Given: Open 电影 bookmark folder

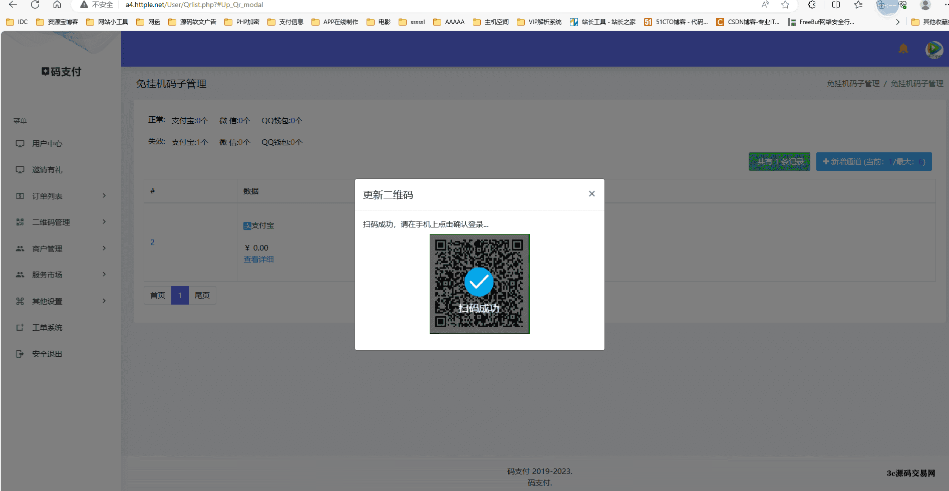Looking at the screenshot, I should (379, 22).
